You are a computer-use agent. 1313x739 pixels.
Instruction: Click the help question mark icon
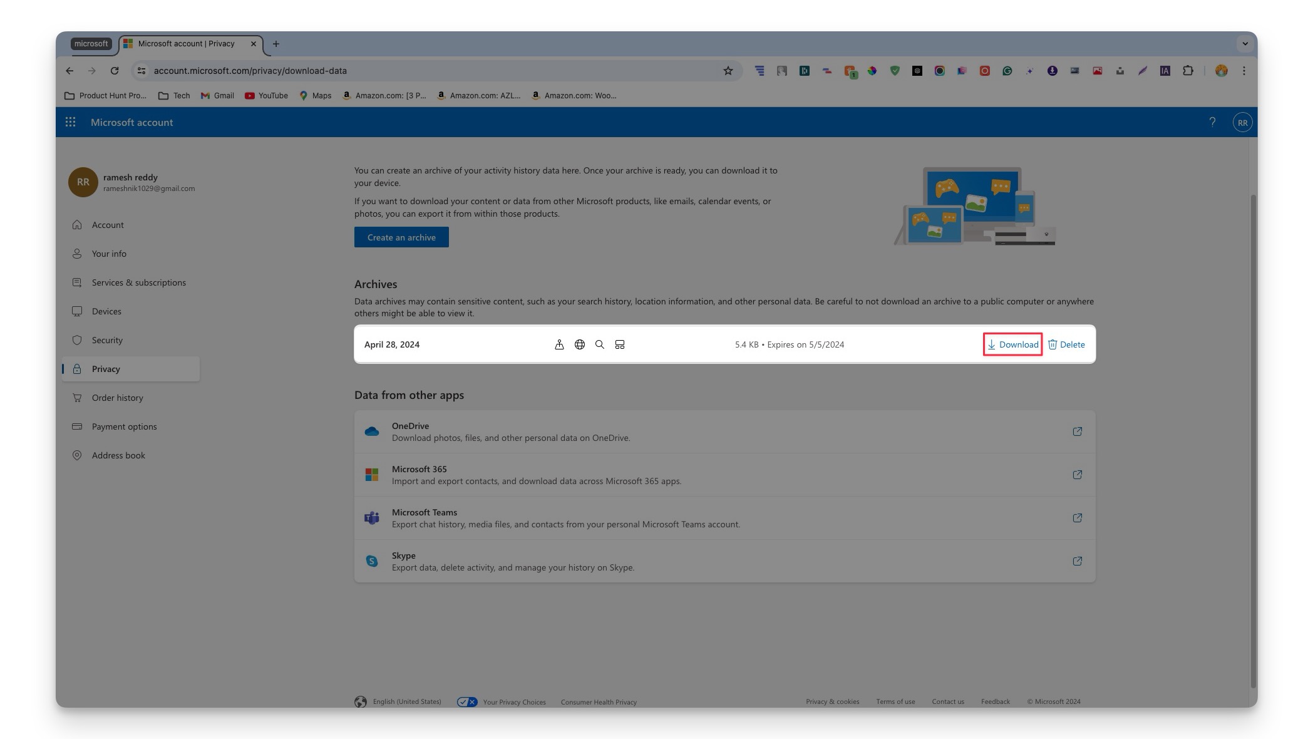[1212, 122]
